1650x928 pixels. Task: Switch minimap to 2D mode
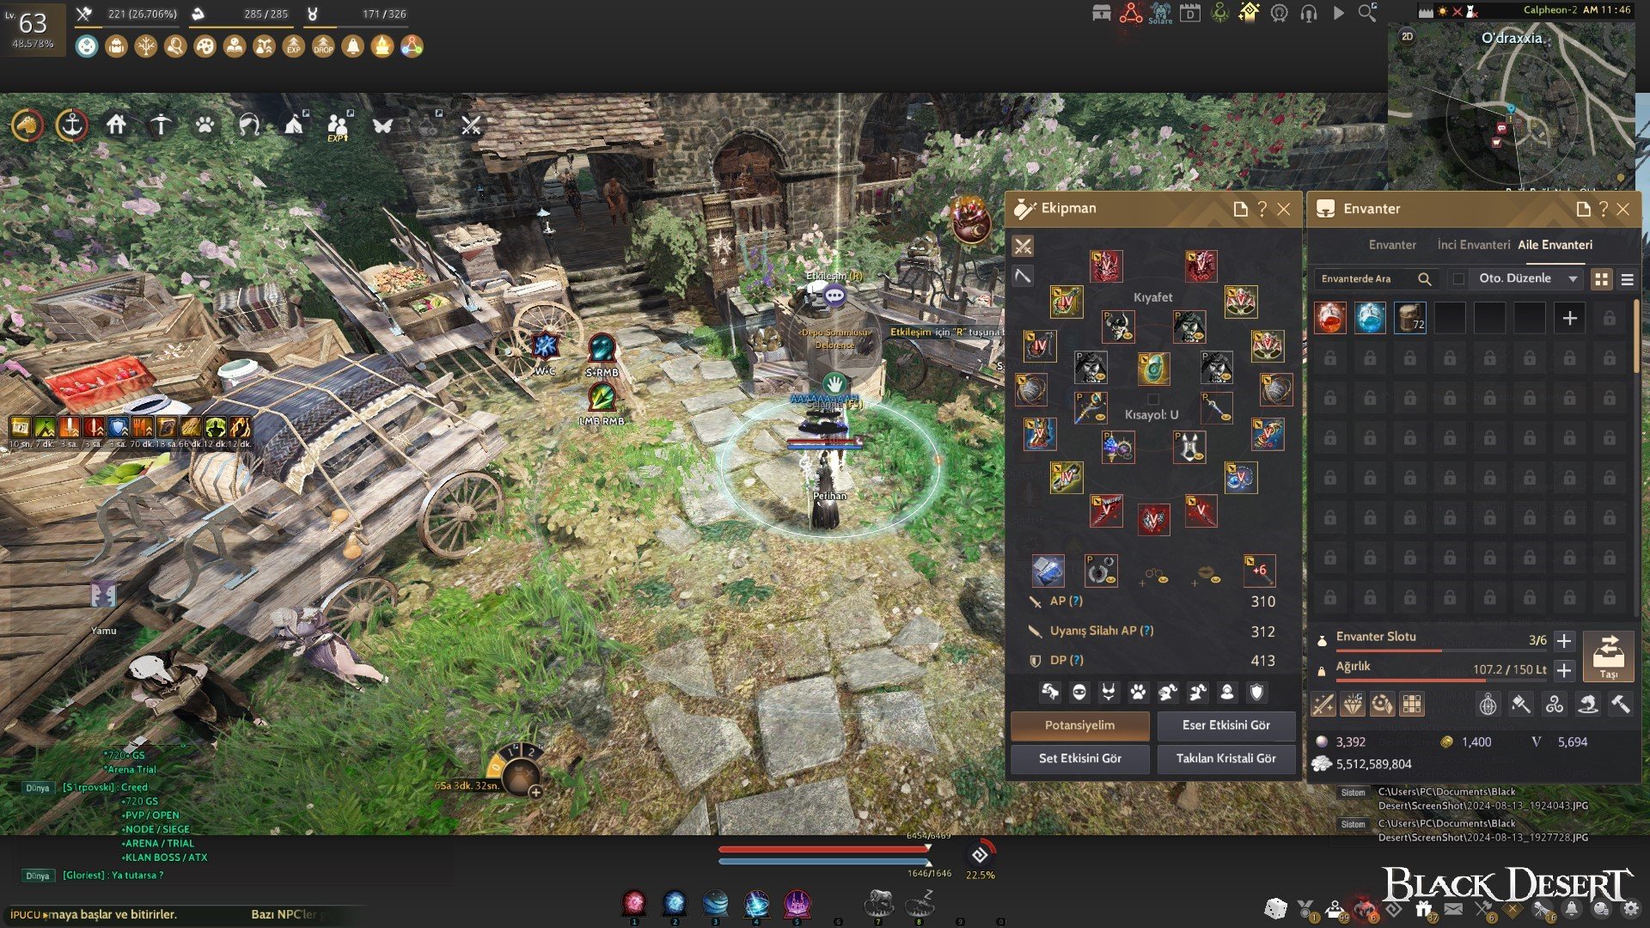tap(1407, 36)
